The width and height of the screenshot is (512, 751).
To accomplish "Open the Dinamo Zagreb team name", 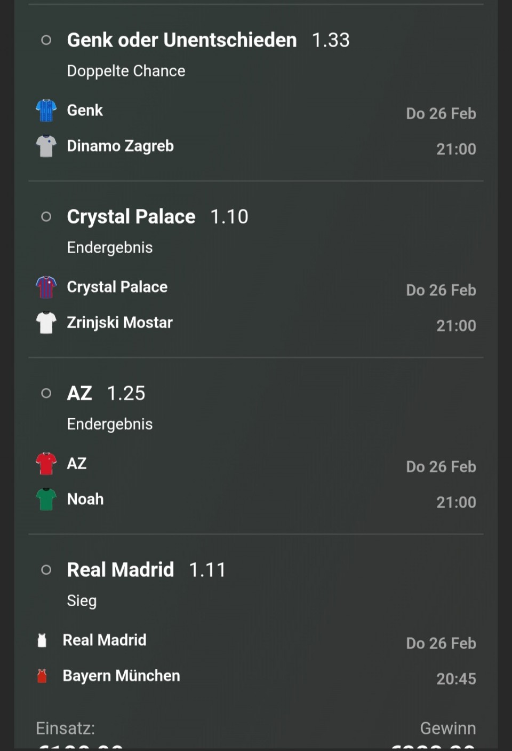I will point(120,146).
